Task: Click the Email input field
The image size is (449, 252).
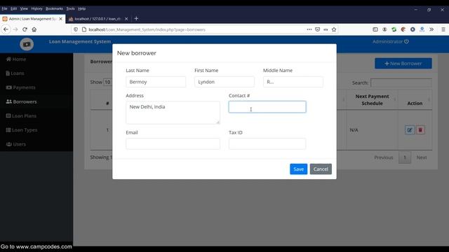Action: [x=173, y=143]
